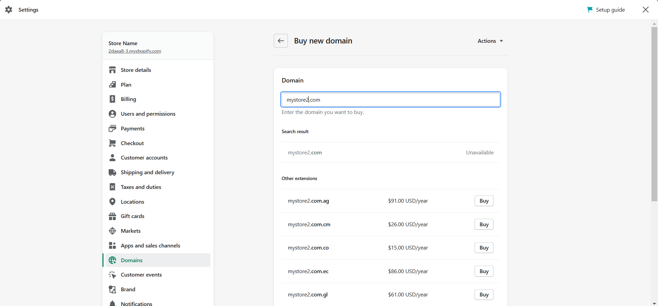Buy the mystore2.com.ag domain
The height and width of the screenshot is (306, 658).
[x=484, y=201]
